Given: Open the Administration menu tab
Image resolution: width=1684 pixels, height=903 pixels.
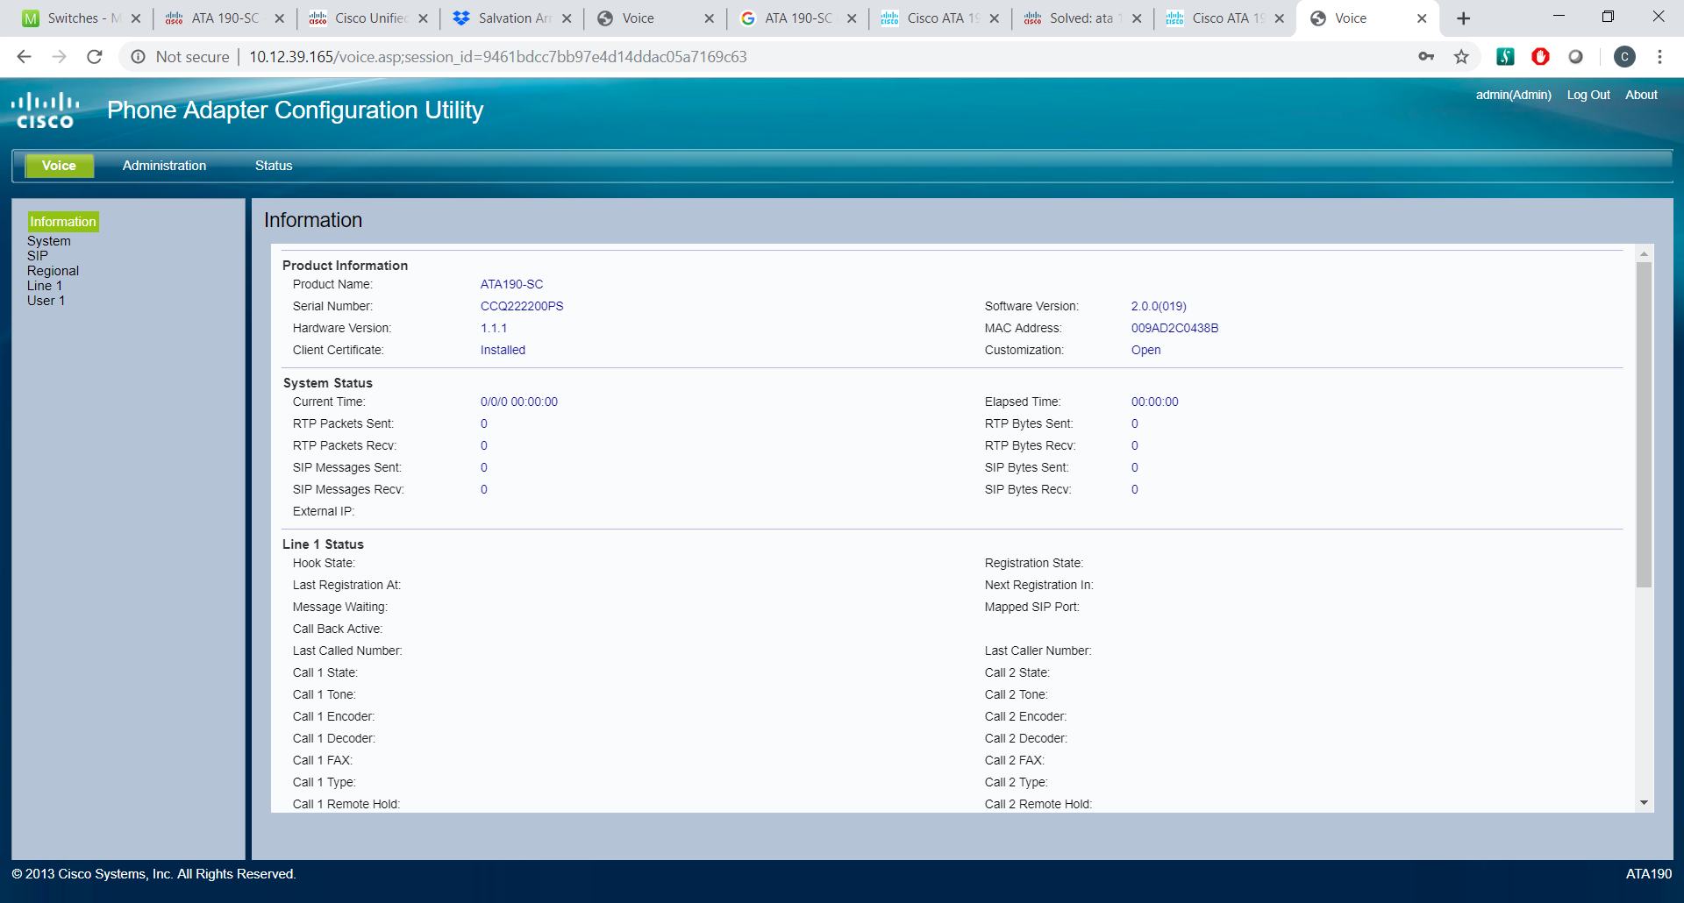Looking at the screenshot, I should [164, 166].
